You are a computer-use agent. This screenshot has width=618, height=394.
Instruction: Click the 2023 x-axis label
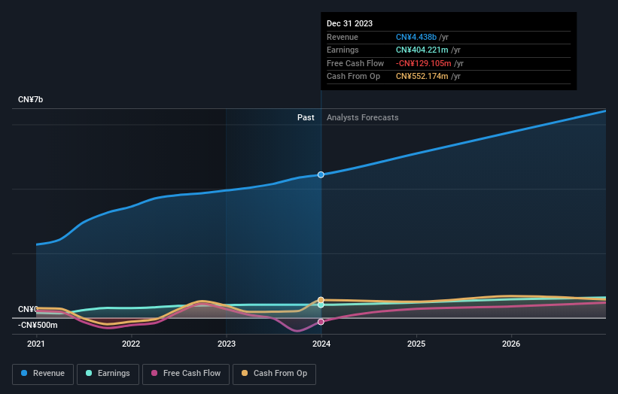pyautogui.click(x=227, y=344)
